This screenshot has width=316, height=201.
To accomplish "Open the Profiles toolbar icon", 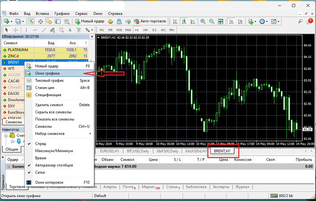I will pos(18,21).
